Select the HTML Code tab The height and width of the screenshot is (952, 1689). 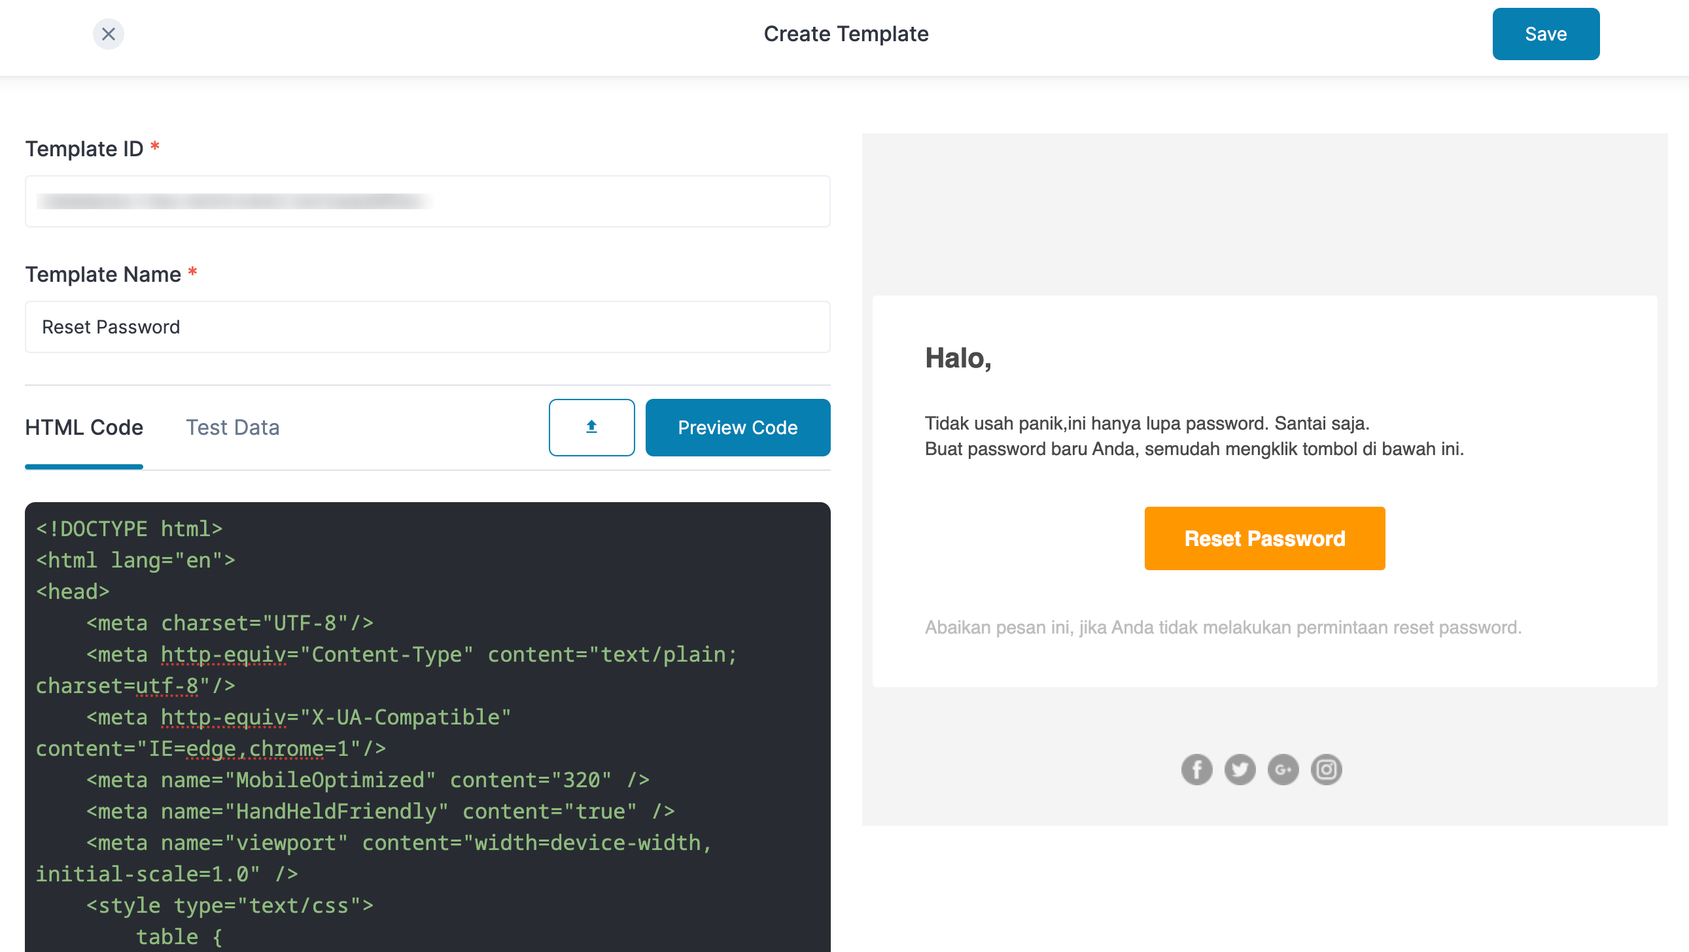pyautogui.click(x=84, y=427)
